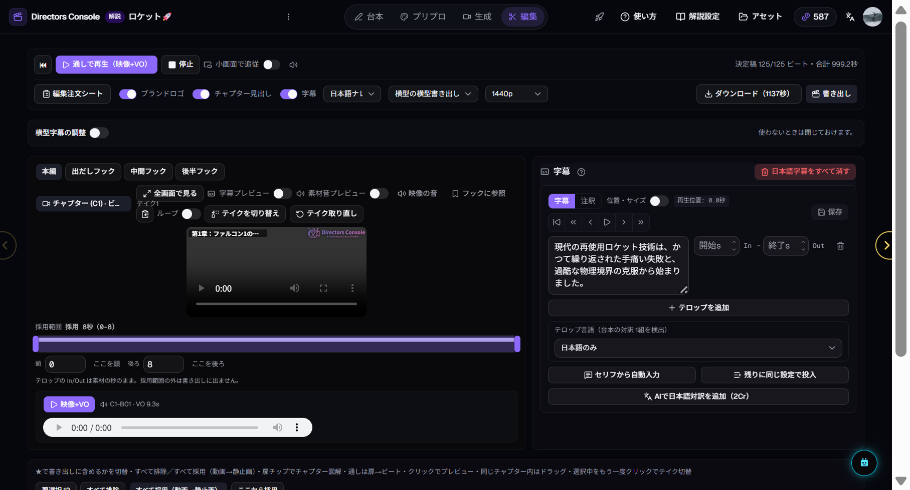Open the language translate icon in the header
Viewport: 910px width, 490px height.
(850, 17)
